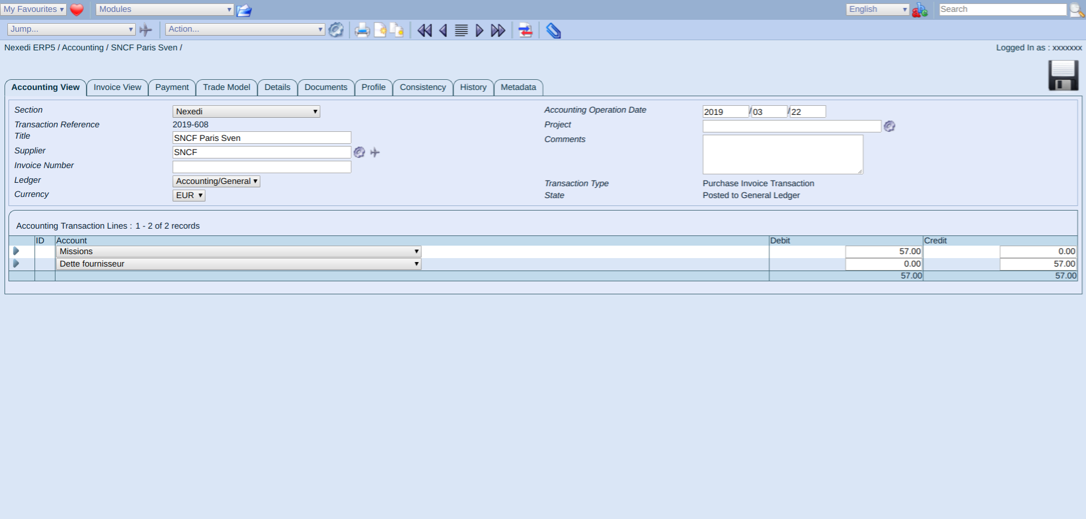1086x519 pixels.
Task: Click the Dette fournisseur debit field 0.00
Action: point(884,264)
